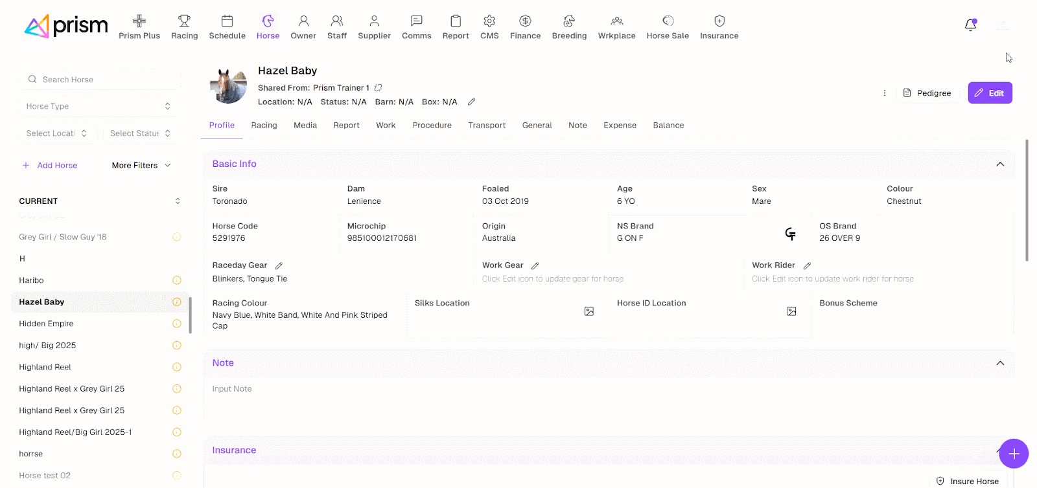Open the three-dot options menu beside Pedigree
1037x488 pixels.
point(884,93)
